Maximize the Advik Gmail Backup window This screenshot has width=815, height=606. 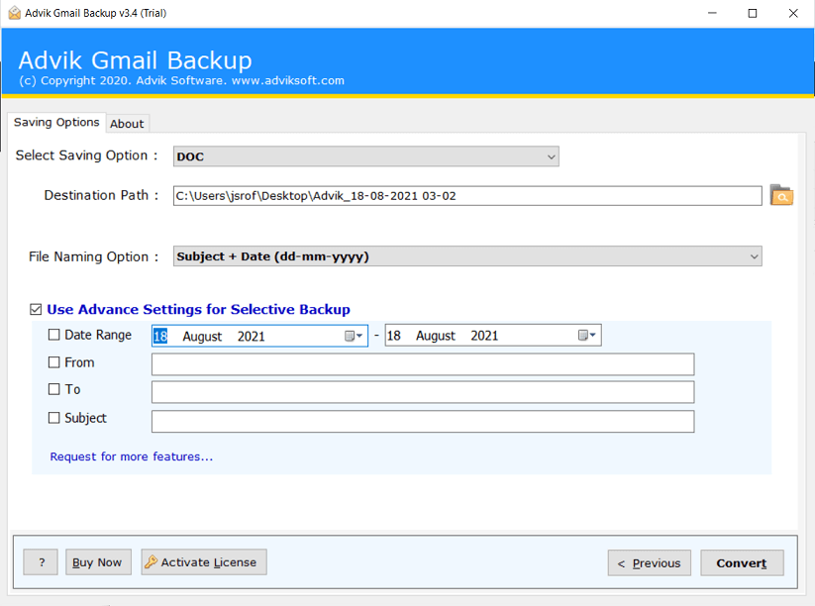point(752,13)
